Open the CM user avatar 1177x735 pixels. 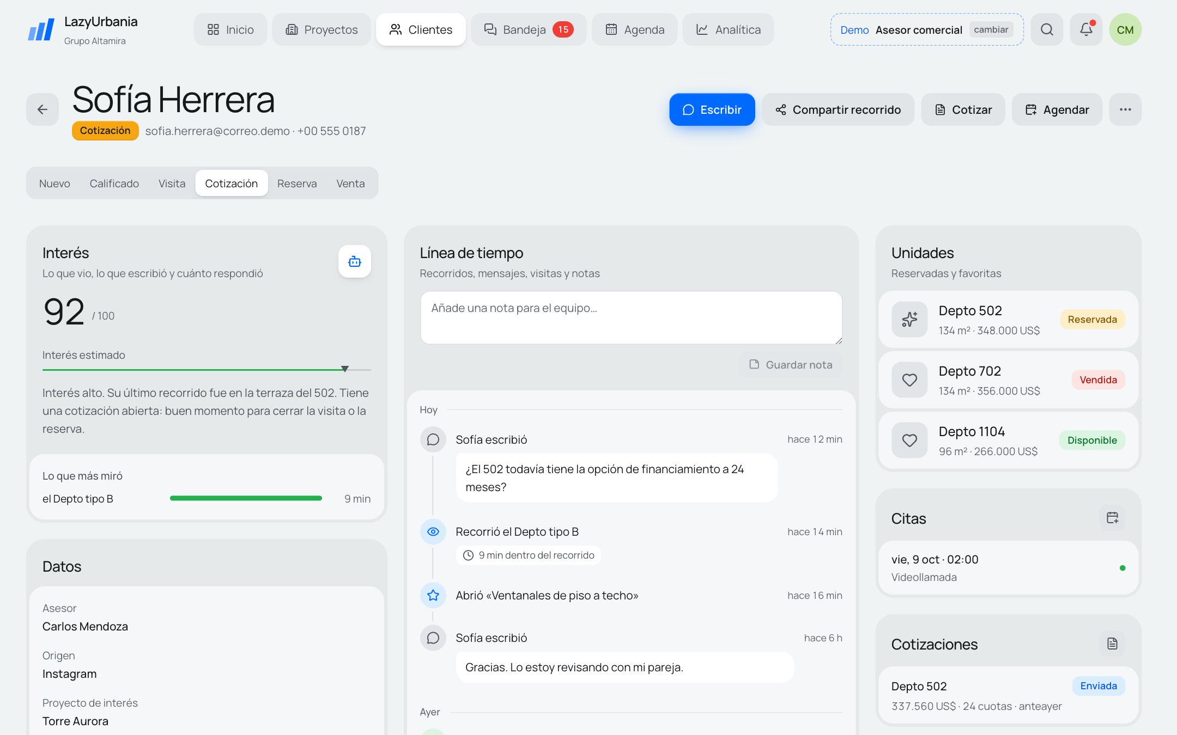(1125, 29)
